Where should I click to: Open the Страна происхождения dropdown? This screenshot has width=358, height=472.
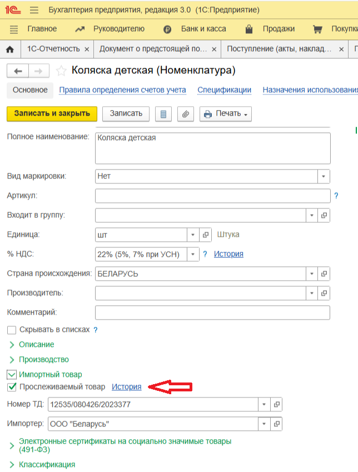312,274
